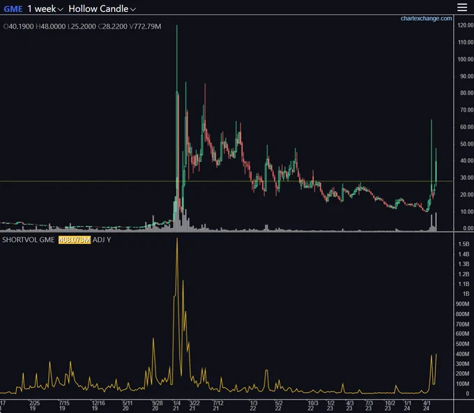Click the 9/28 20 date label

[158, 406]
